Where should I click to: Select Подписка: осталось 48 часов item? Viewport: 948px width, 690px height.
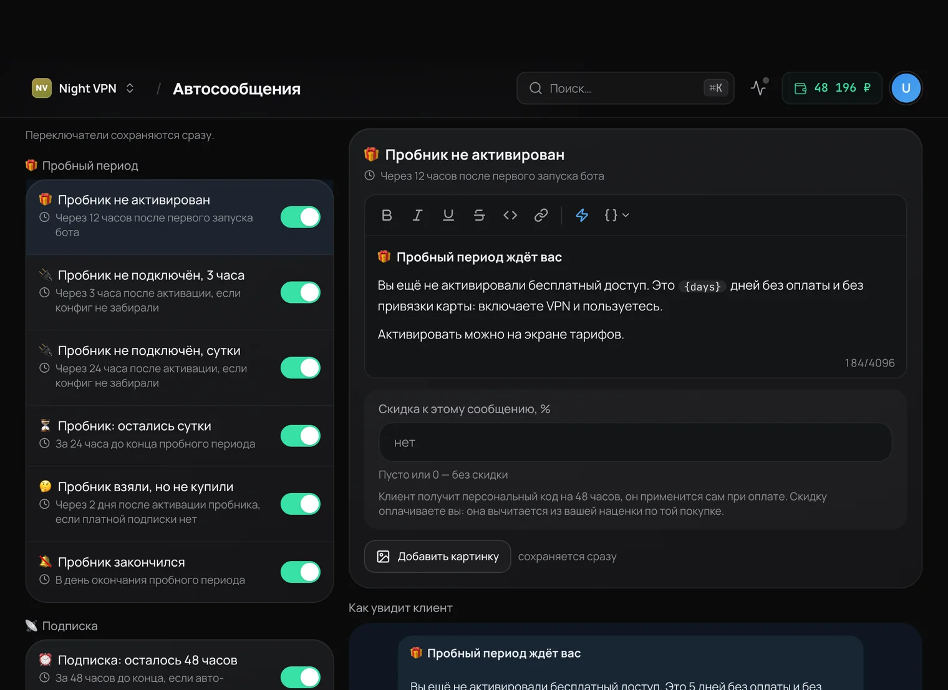[x=180, y=666]
